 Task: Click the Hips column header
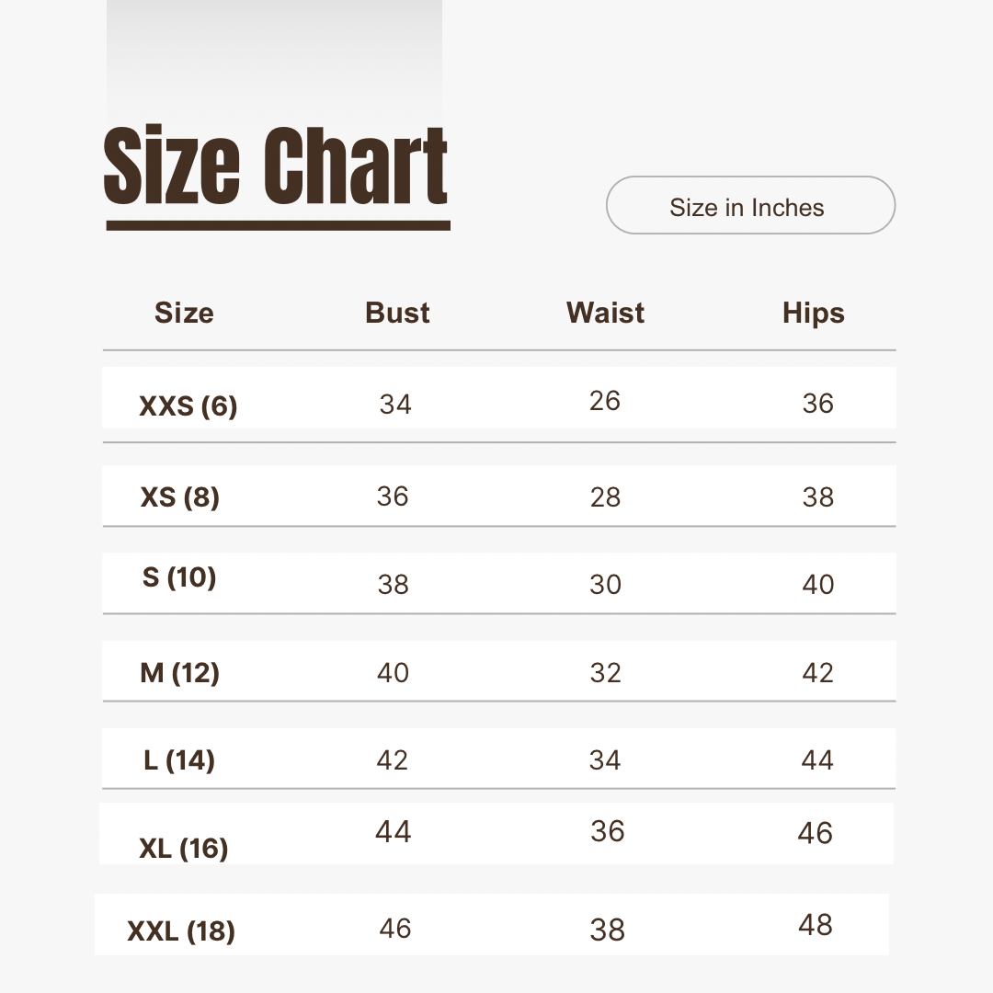(x=813, y=313)
